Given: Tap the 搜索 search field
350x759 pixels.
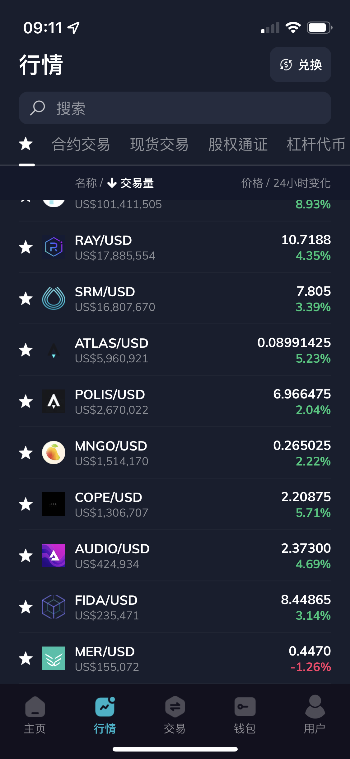Looking at the screenshot, I should point(175,108).
